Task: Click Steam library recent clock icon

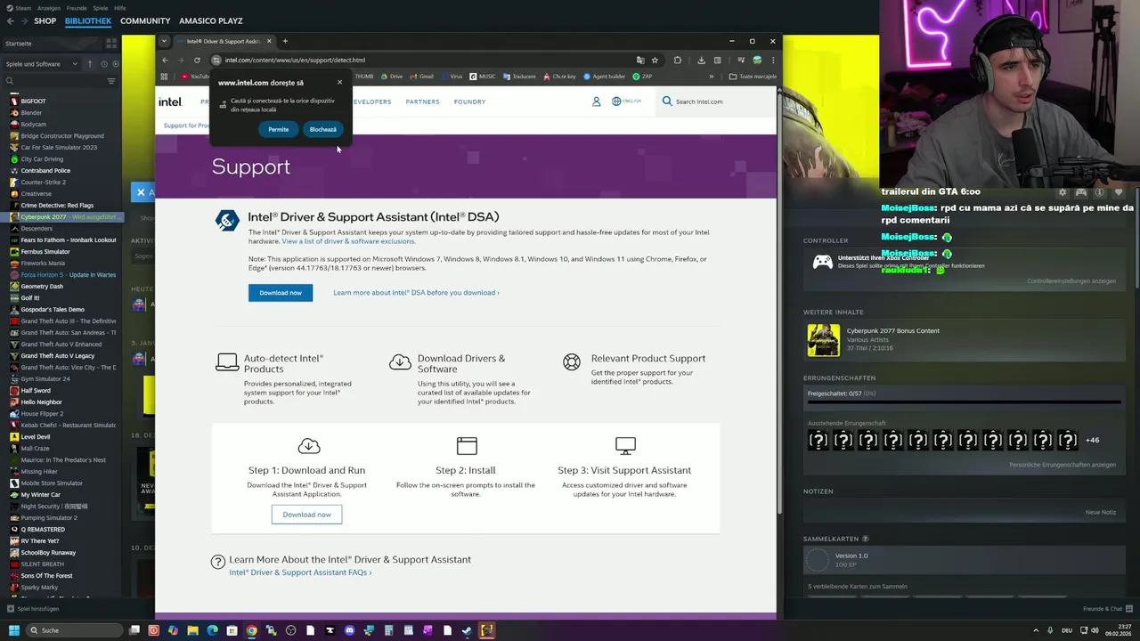Action: coord(103,64)
